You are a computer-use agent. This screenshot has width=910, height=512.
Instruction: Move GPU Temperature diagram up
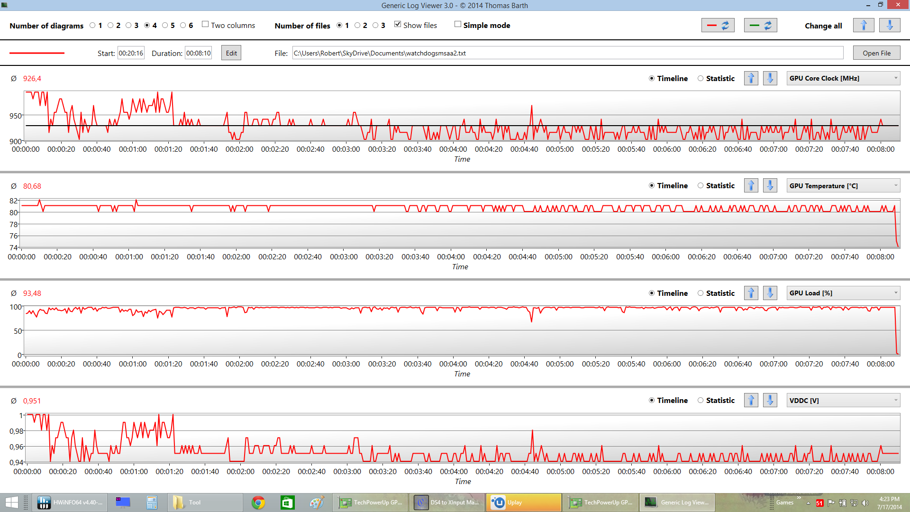coord(751,185)
